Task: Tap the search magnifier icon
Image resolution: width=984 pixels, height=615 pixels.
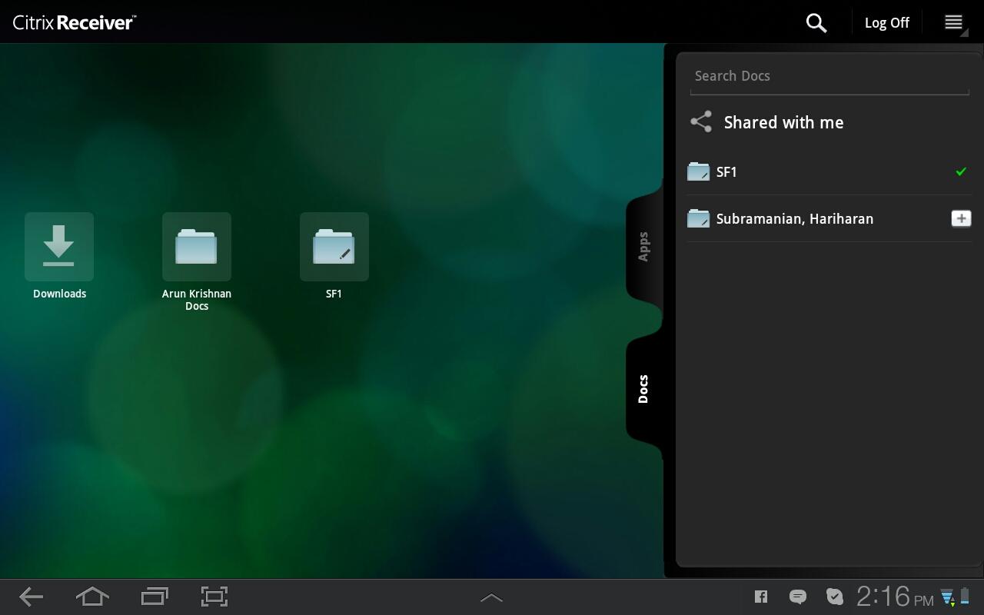Action: pos(816,22)
